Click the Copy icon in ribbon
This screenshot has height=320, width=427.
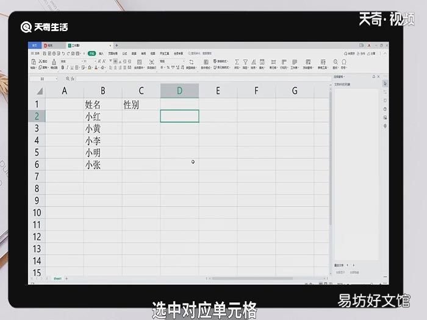coord(40,67)
